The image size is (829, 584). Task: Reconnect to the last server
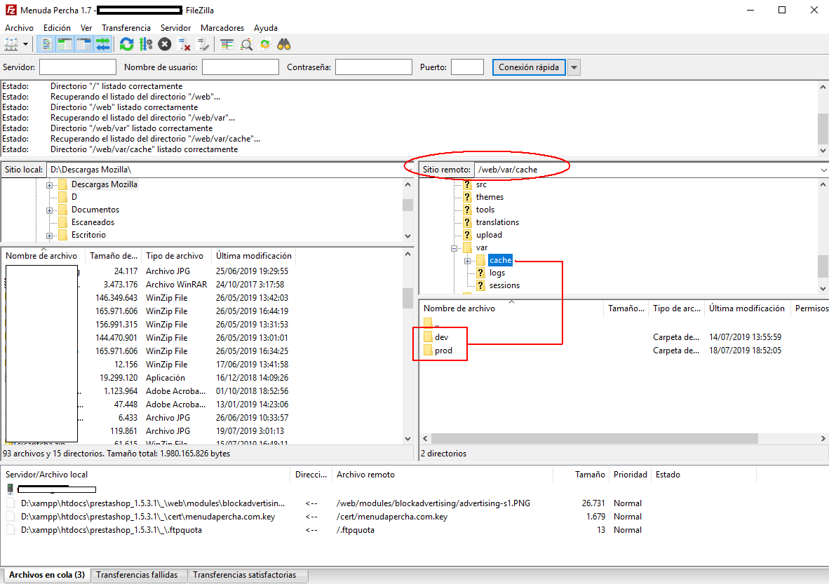coord(203,44)
